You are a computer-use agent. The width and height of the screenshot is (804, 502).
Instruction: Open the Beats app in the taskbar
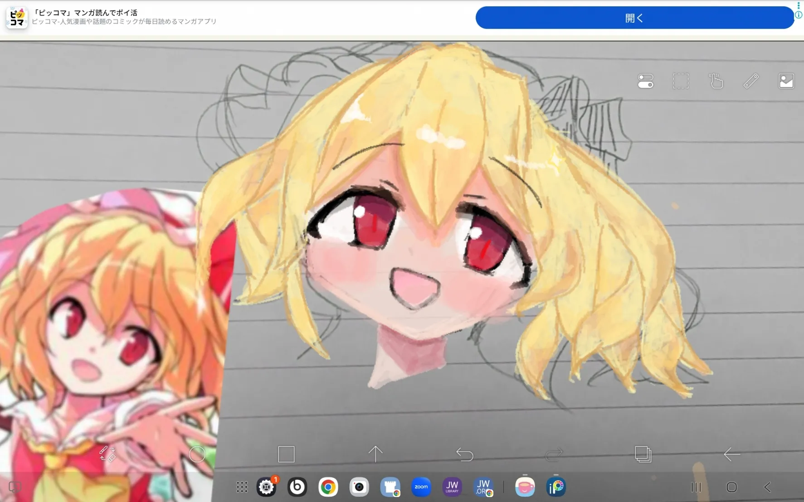[x=297, y=487]
